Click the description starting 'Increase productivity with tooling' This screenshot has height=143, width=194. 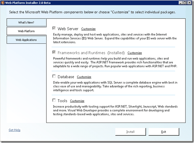[115, 110]
